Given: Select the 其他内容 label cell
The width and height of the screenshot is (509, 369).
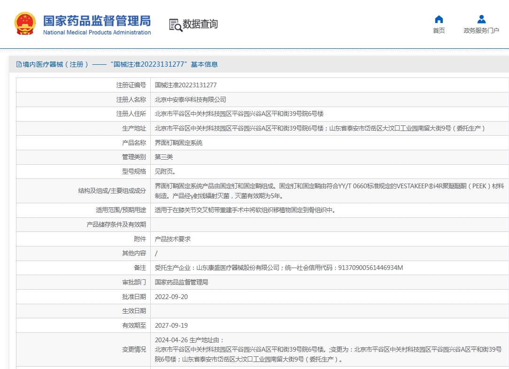Looking at the screenshot, I should pyautogui.click(x=84, y=253).
